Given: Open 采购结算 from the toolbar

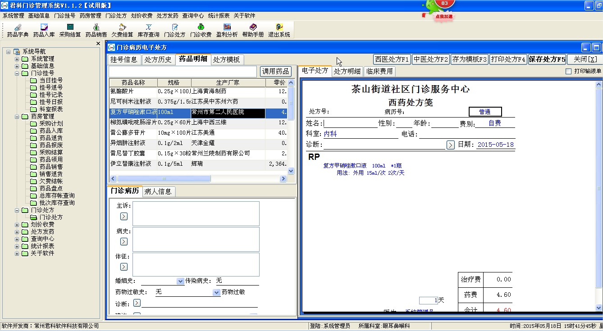Looking at the screenshot, I should coord(70,31).
